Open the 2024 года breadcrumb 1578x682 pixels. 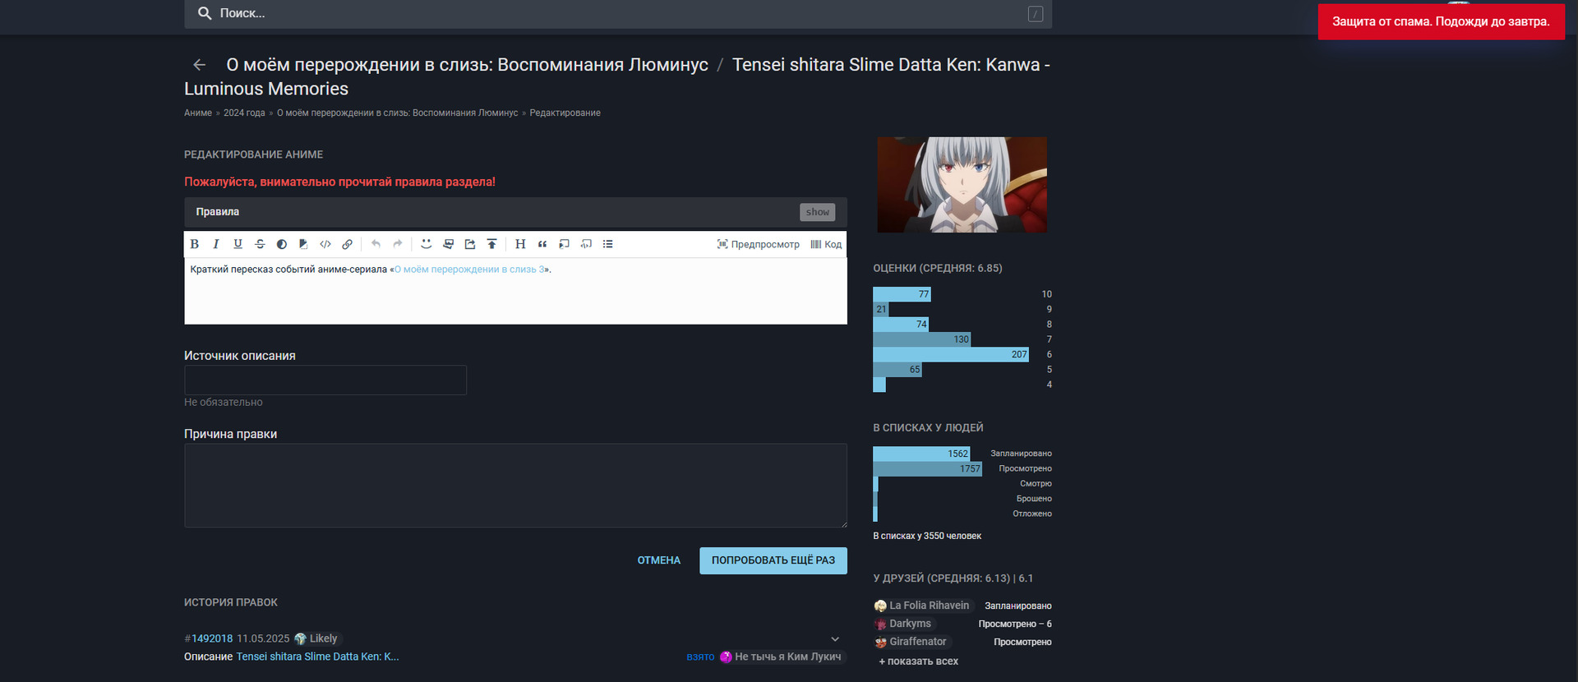pos(244,113)
